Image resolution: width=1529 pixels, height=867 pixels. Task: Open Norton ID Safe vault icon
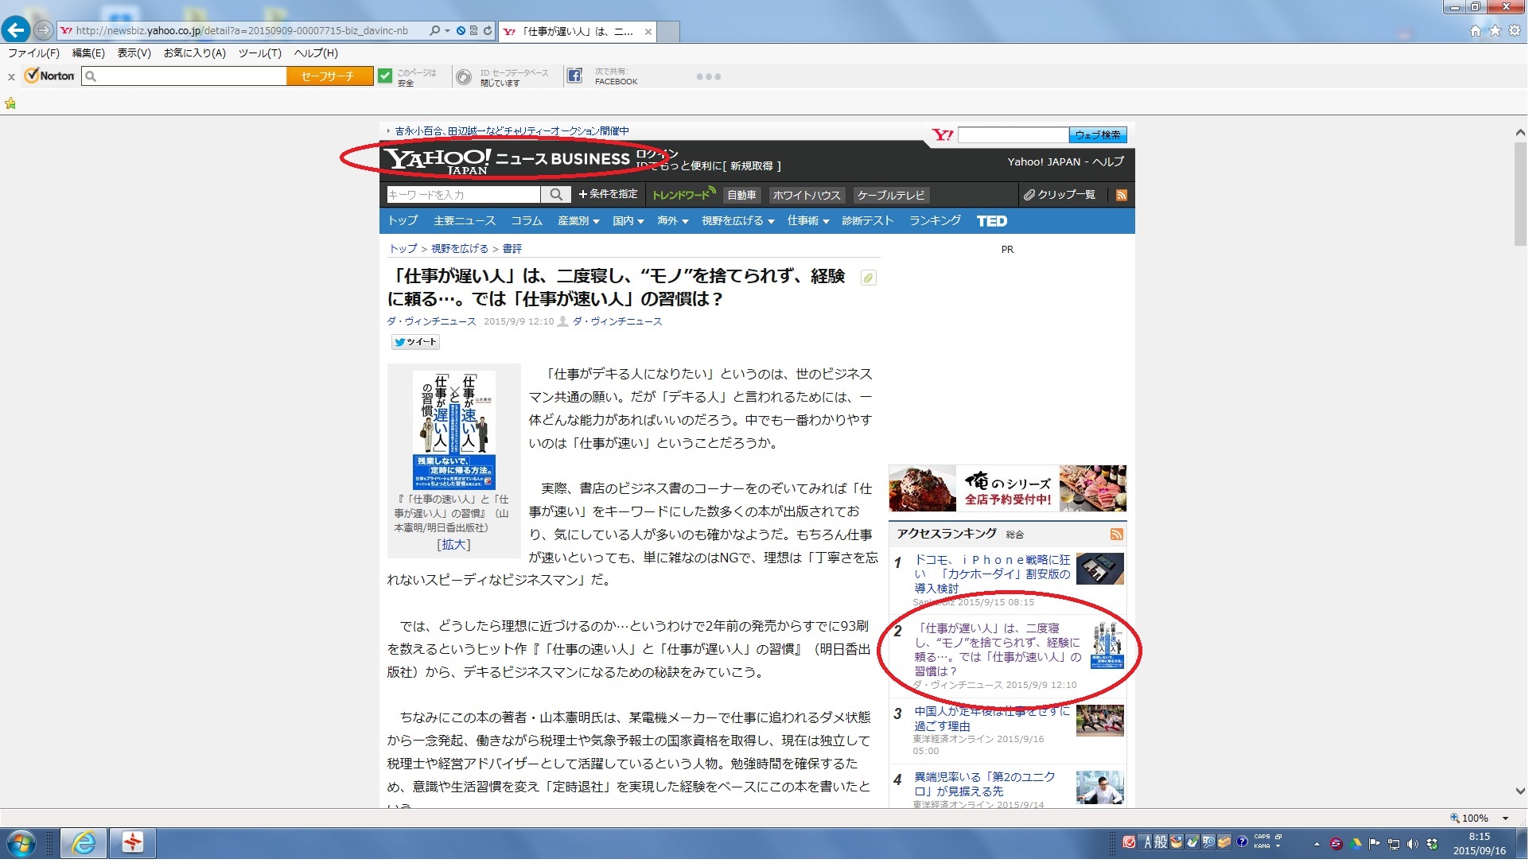464,77
